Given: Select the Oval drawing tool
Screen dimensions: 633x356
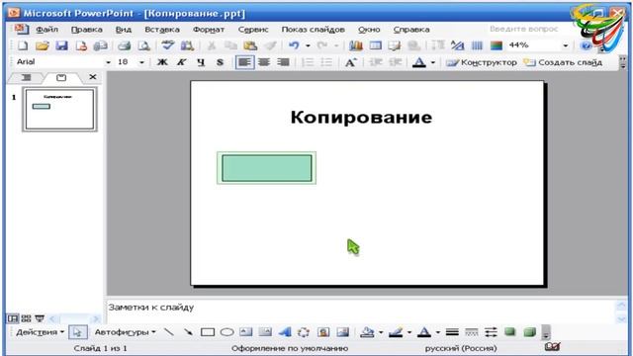Looking at the screenshot, I should pos(226,332).
